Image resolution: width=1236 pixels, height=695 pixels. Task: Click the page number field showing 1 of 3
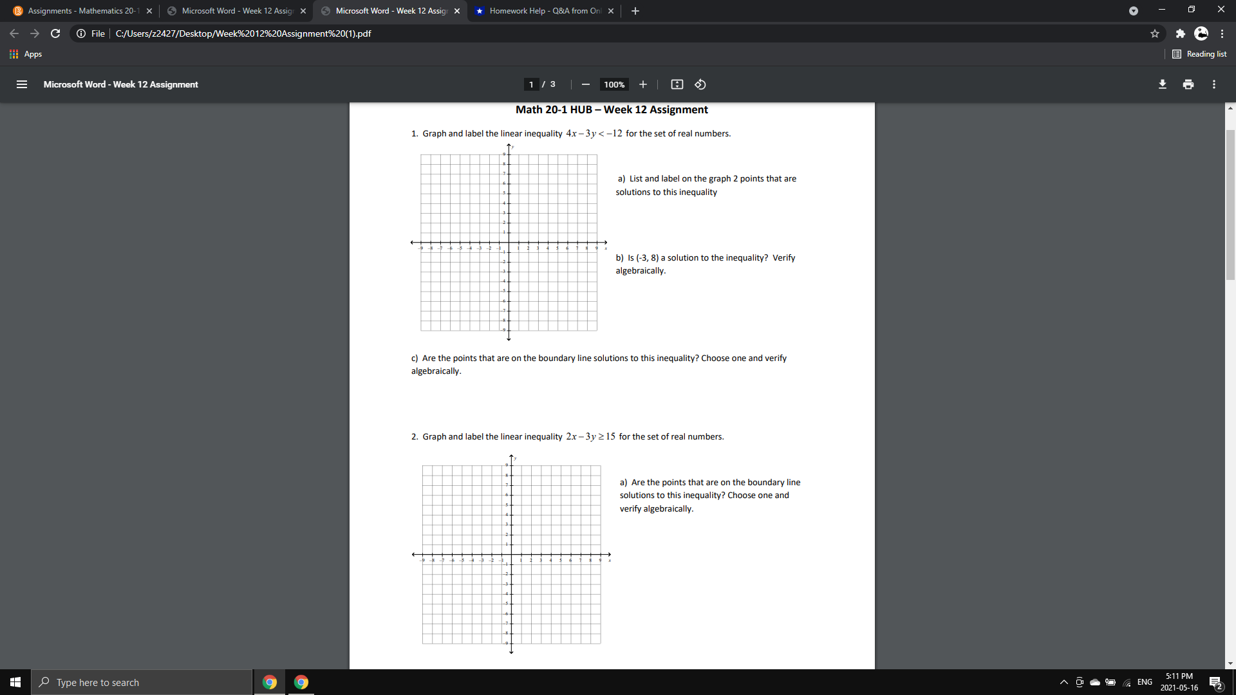[x=531, y=84]
